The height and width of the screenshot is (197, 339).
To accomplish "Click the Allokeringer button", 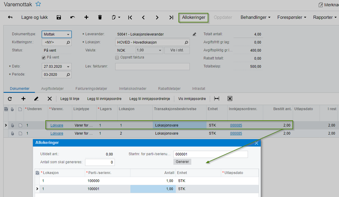I will [194, 17].
